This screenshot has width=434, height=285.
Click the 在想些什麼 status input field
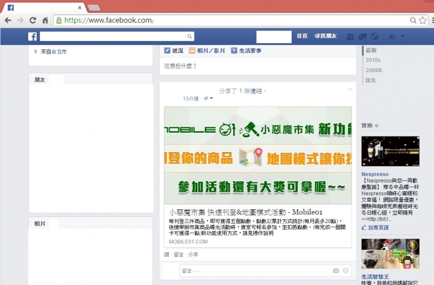pos(258,66)
